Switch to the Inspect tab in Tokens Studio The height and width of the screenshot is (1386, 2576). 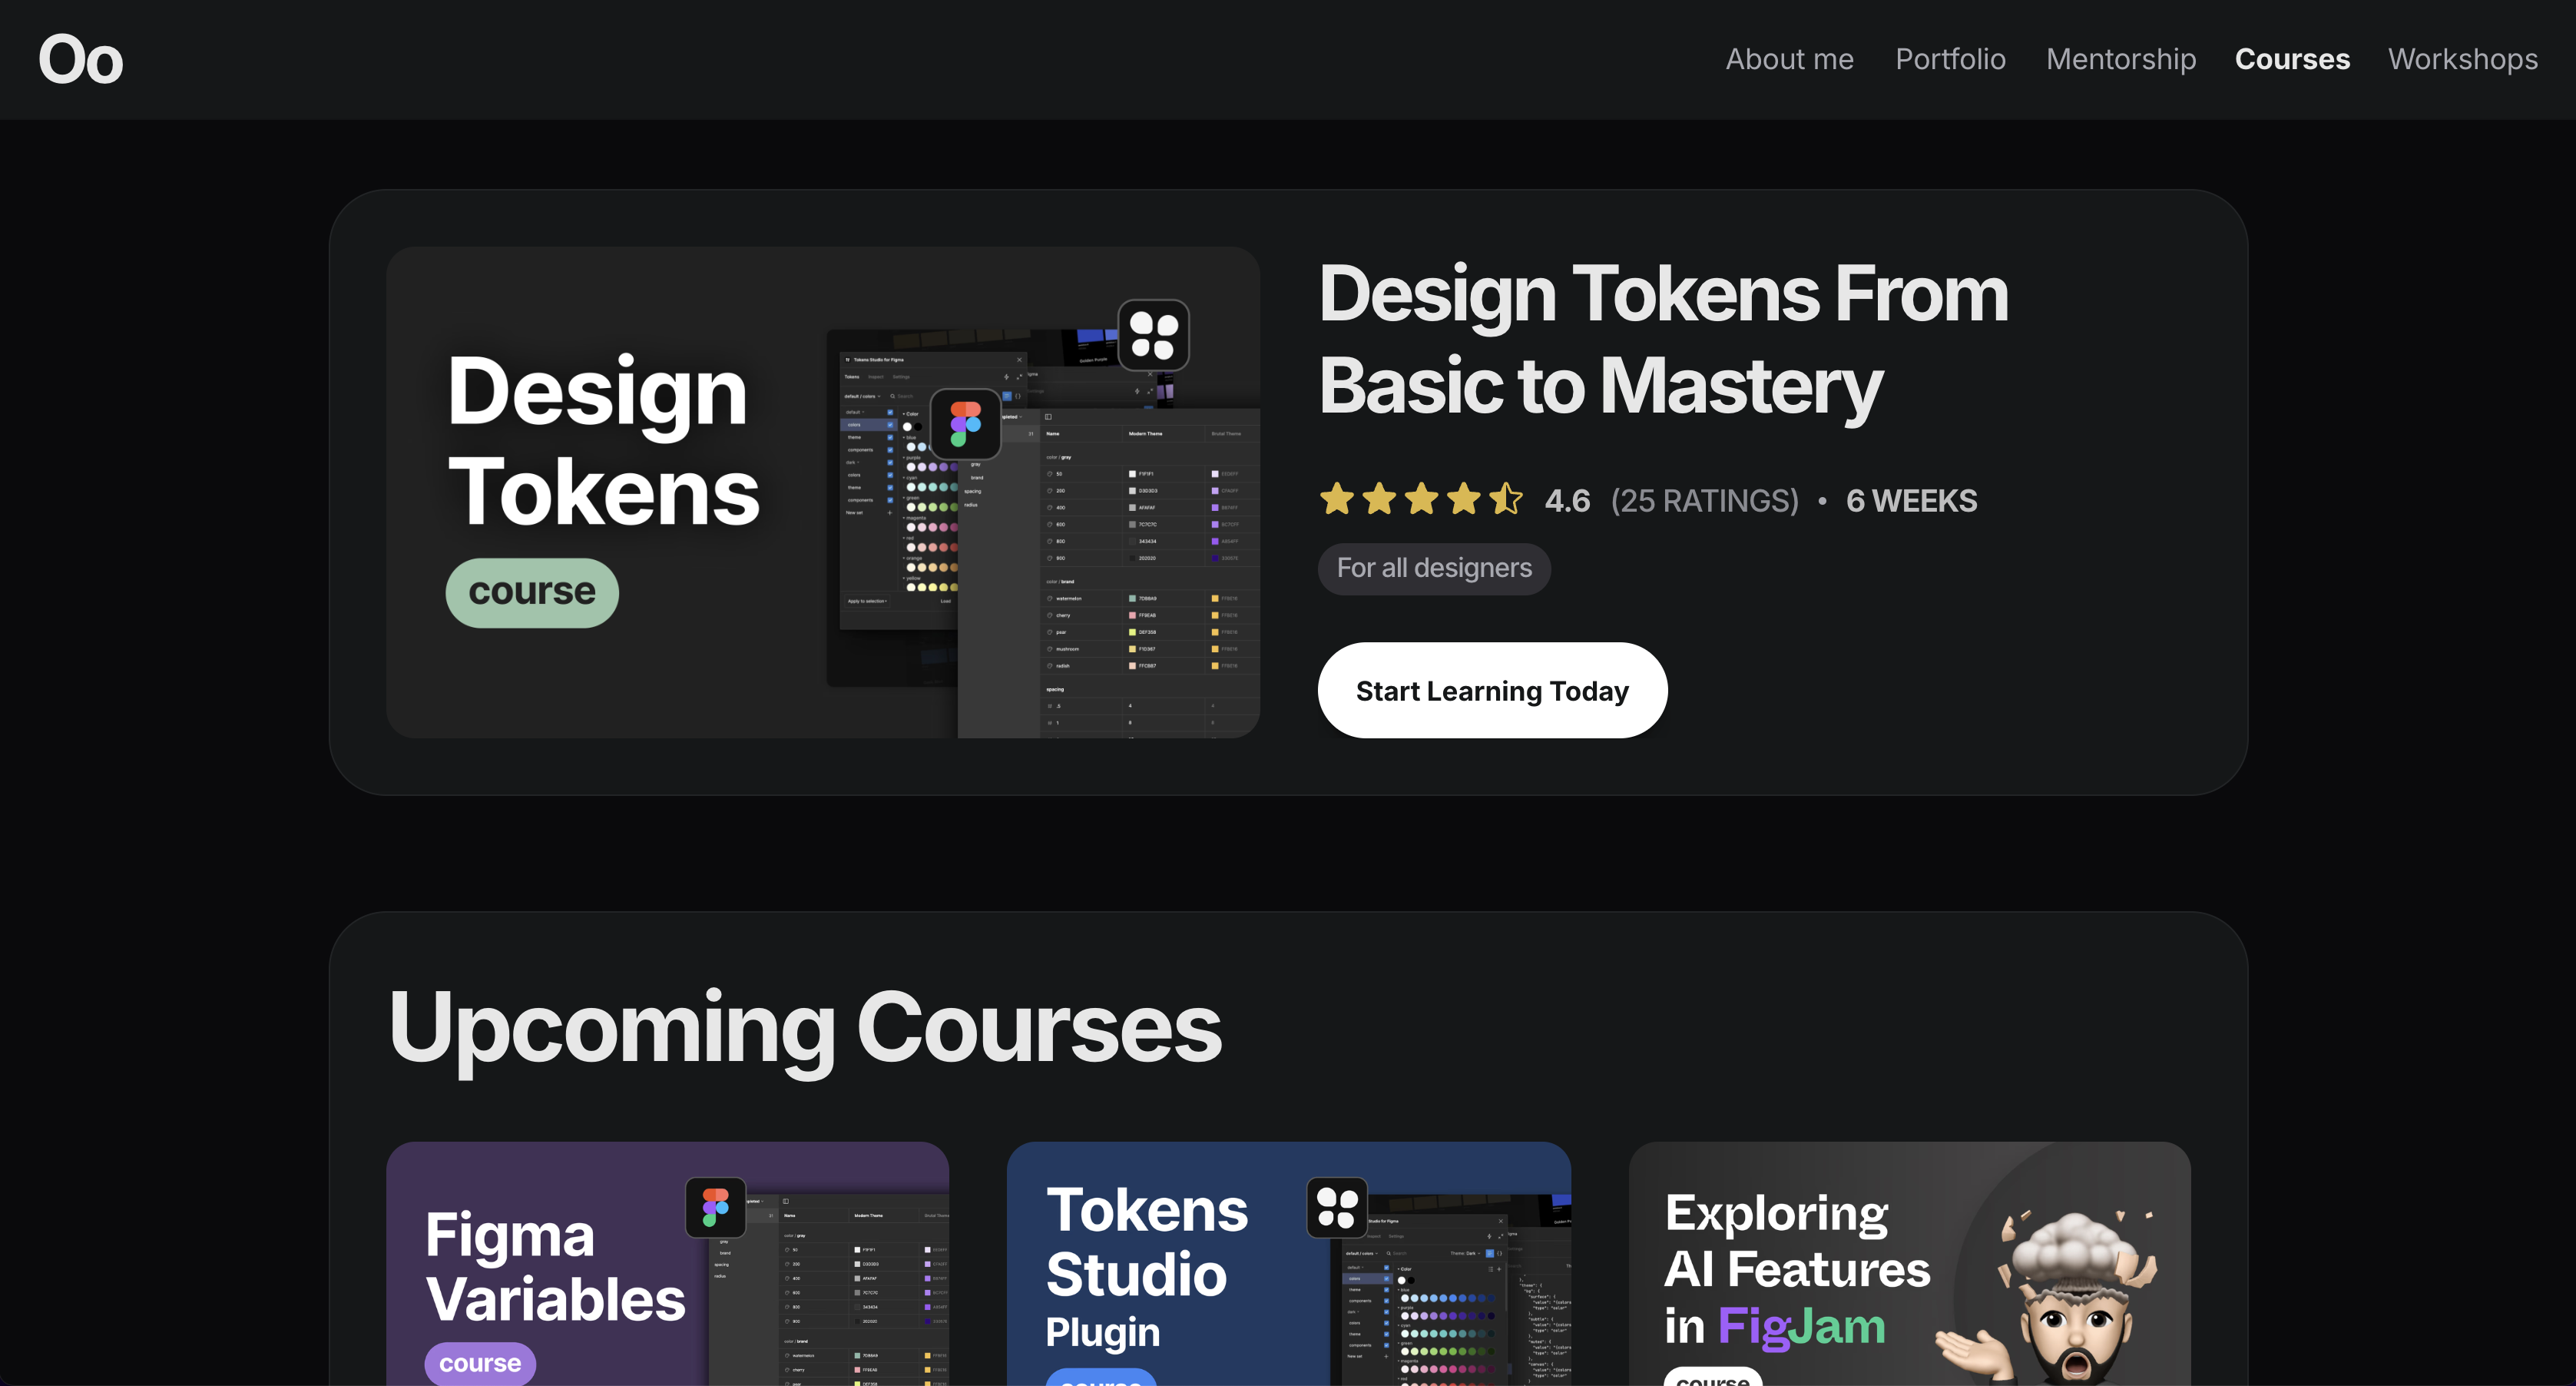tap(876, 377)
